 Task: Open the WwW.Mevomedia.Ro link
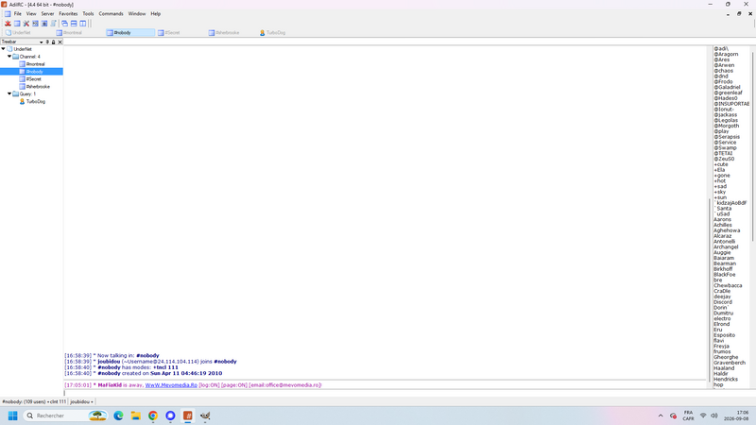point(171,385)
